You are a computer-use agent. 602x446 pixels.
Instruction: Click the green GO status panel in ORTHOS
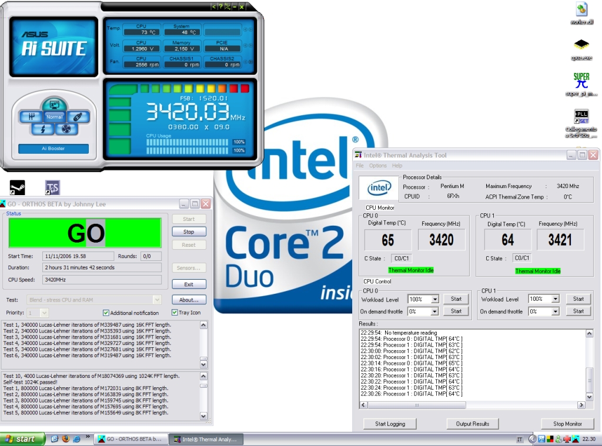click(x=85, y=233)
